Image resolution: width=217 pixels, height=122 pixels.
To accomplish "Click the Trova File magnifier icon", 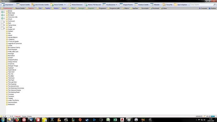I will point(164,5).
